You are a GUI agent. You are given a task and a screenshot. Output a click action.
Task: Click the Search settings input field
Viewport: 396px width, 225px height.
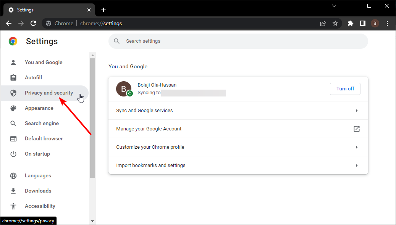[238, 41]
